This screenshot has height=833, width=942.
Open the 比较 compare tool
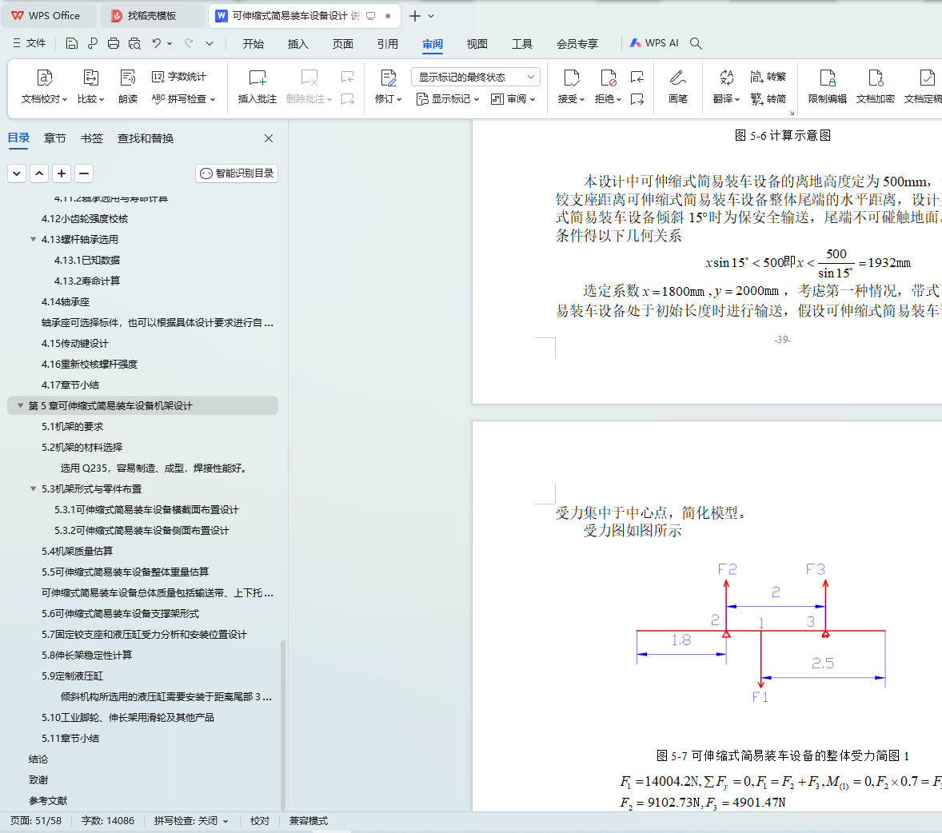[90, 86]
